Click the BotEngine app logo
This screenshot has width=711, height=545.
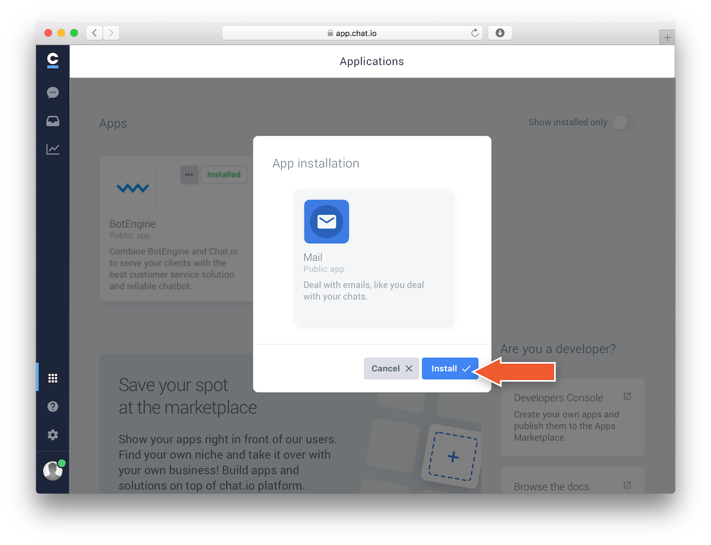pyautogui.click(x=133, y=188)
